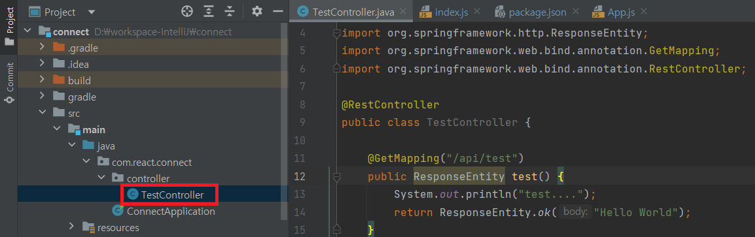
Task: Expand the .gradle folder
Action: (x=42, y=48)
